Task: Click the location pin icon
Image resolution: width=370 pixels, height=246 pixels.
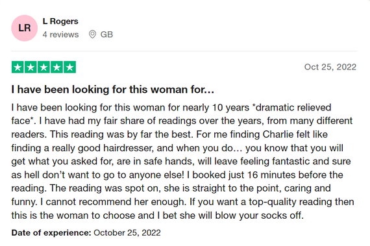Action: pos(92,34)
